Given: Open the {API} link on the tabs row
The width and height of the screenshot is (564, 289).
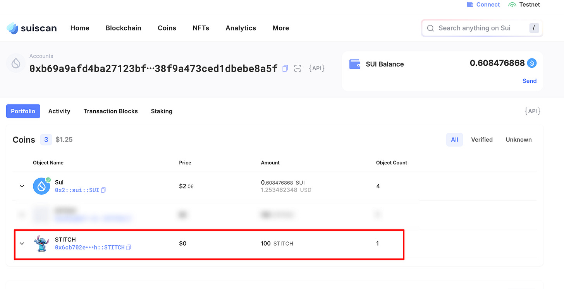Looking at the screenshot, I should [x=533, y=111].
